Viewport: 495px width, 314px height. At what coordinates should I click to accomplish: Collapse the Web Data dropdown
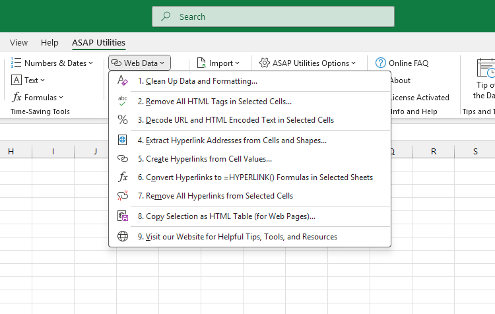140,63
